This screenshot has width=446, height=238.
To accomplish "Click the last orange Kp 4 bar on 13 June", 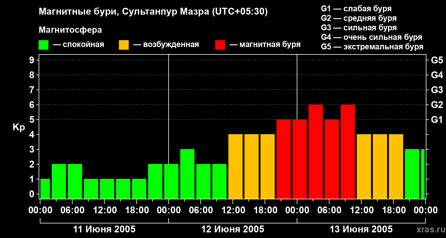I will [396, 166].
